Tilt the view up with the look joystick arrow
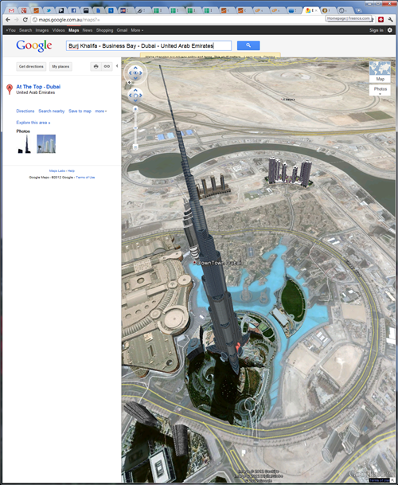 (x=135, y=68)
